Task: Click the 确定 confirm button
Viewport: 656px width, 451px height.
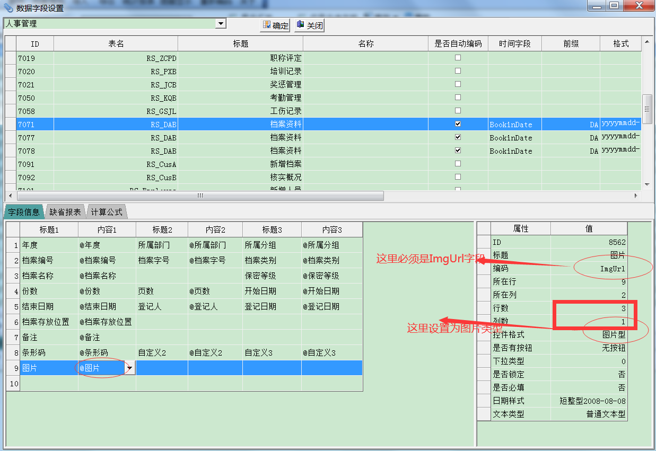Action: [275, 25]
